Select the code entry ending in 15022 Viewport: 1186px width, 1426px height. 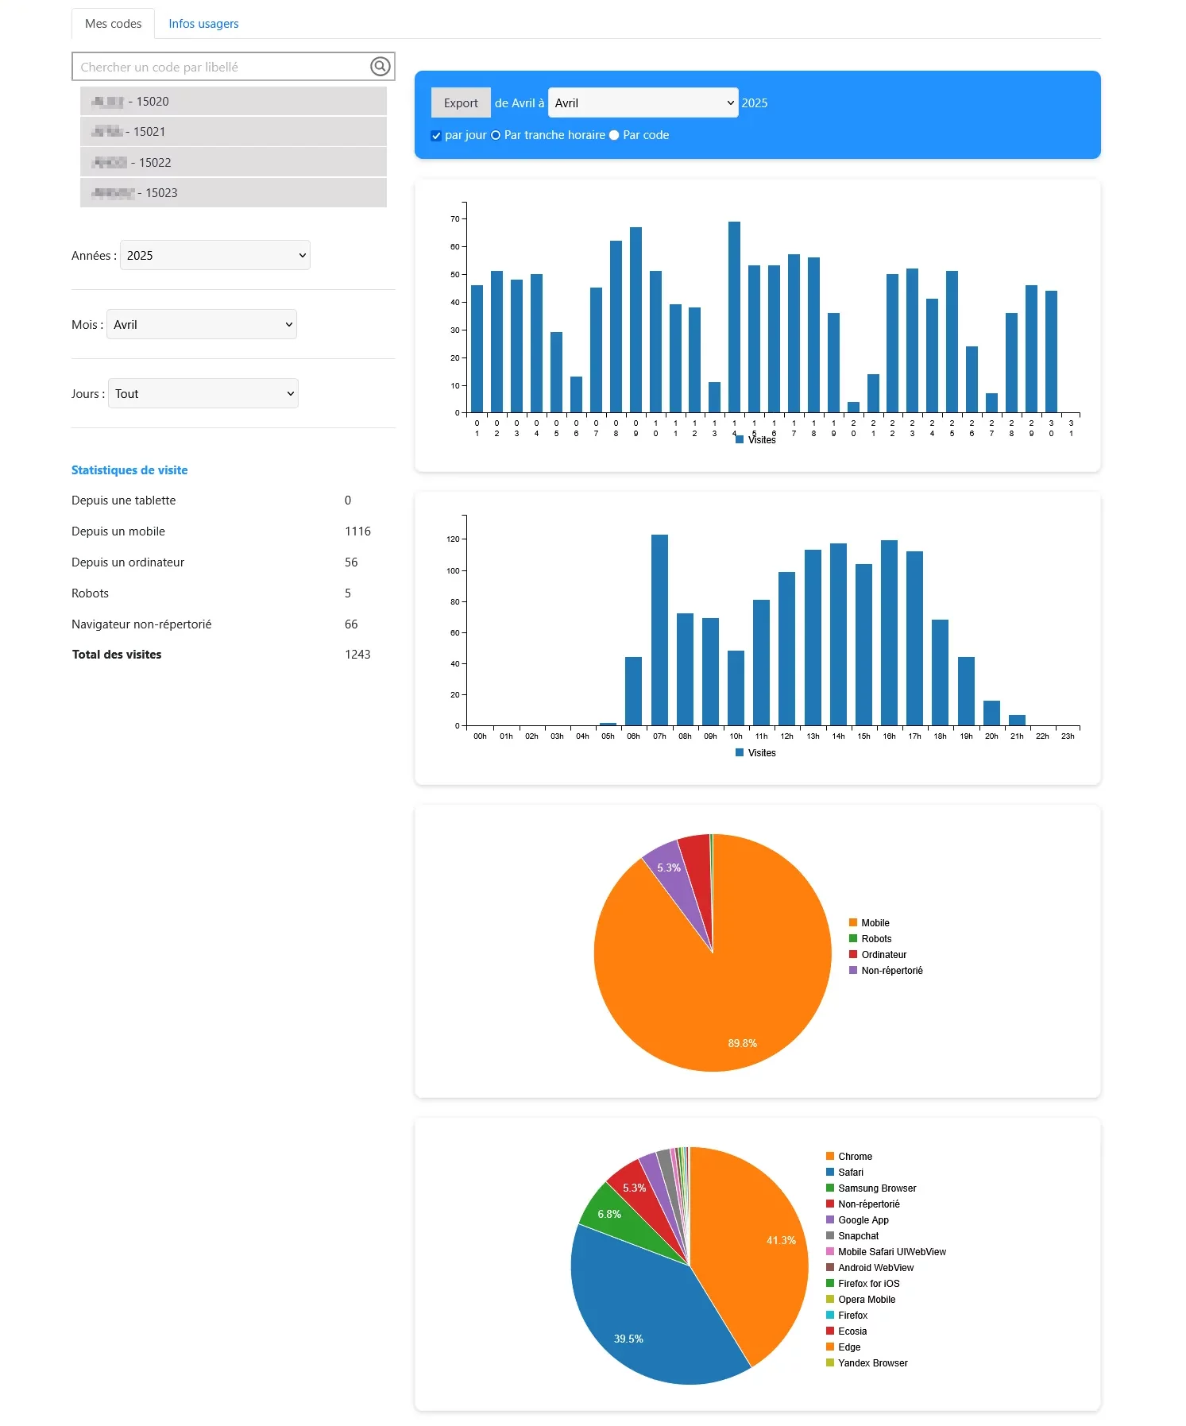[234, 162]
